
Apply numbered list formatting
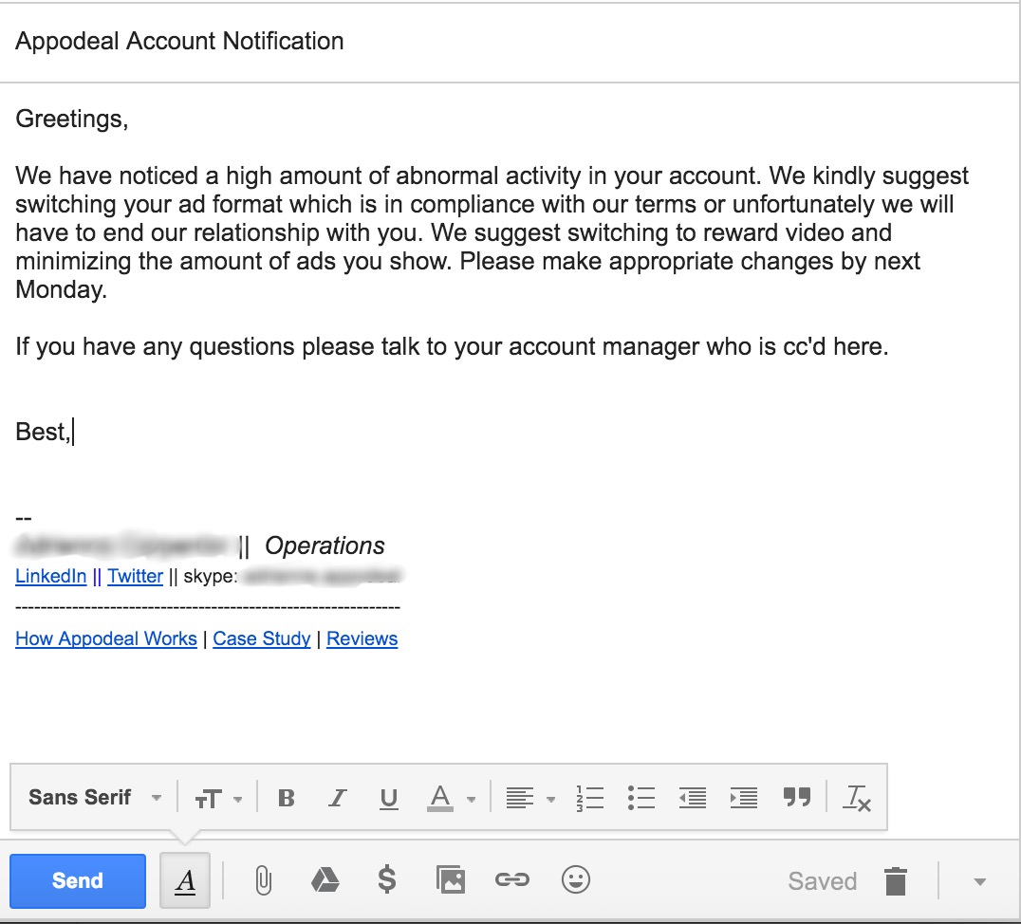click(x=590, y=798)
